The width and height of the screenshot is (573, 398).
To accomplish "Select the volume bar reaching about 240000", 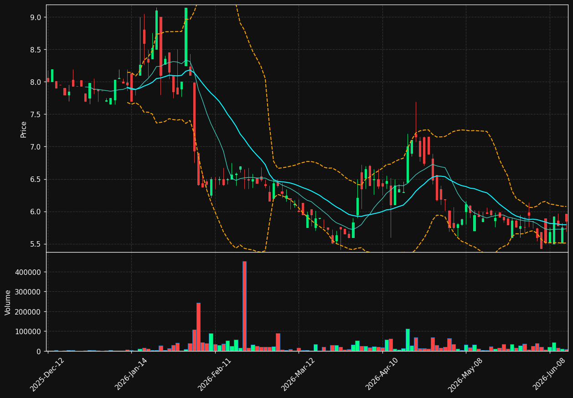I will [x=198, y=327].
